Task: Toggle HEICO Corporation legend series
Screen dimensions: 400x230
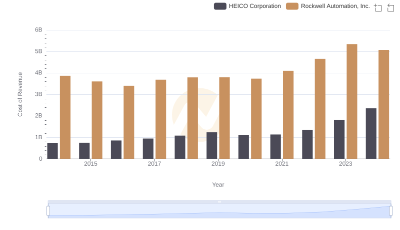Action: pyautogui.click(x=247, y=6)
